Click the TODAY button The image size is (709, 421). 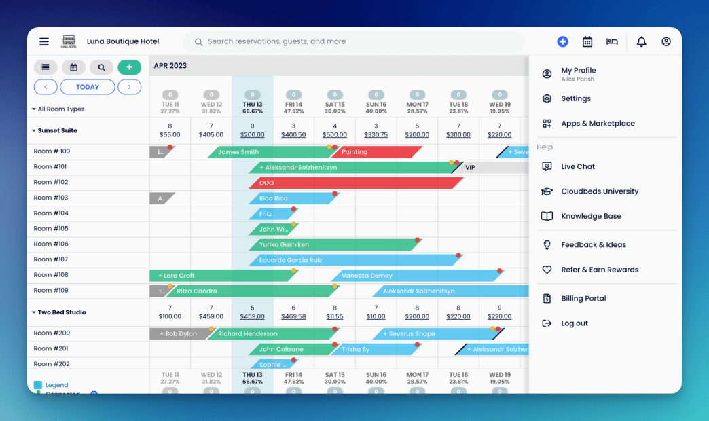coord(88,87)
